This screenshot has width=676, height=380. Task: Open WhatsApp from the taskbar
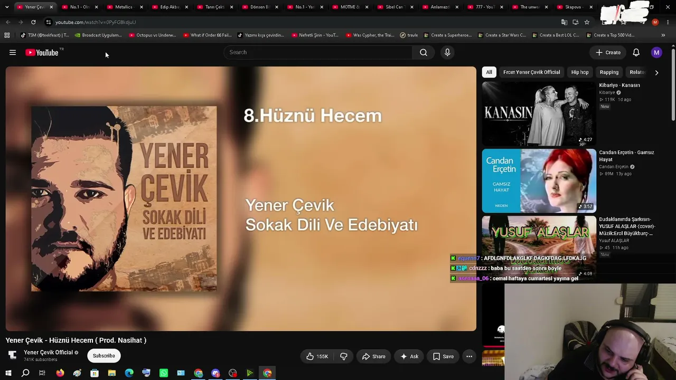(164, 373)
